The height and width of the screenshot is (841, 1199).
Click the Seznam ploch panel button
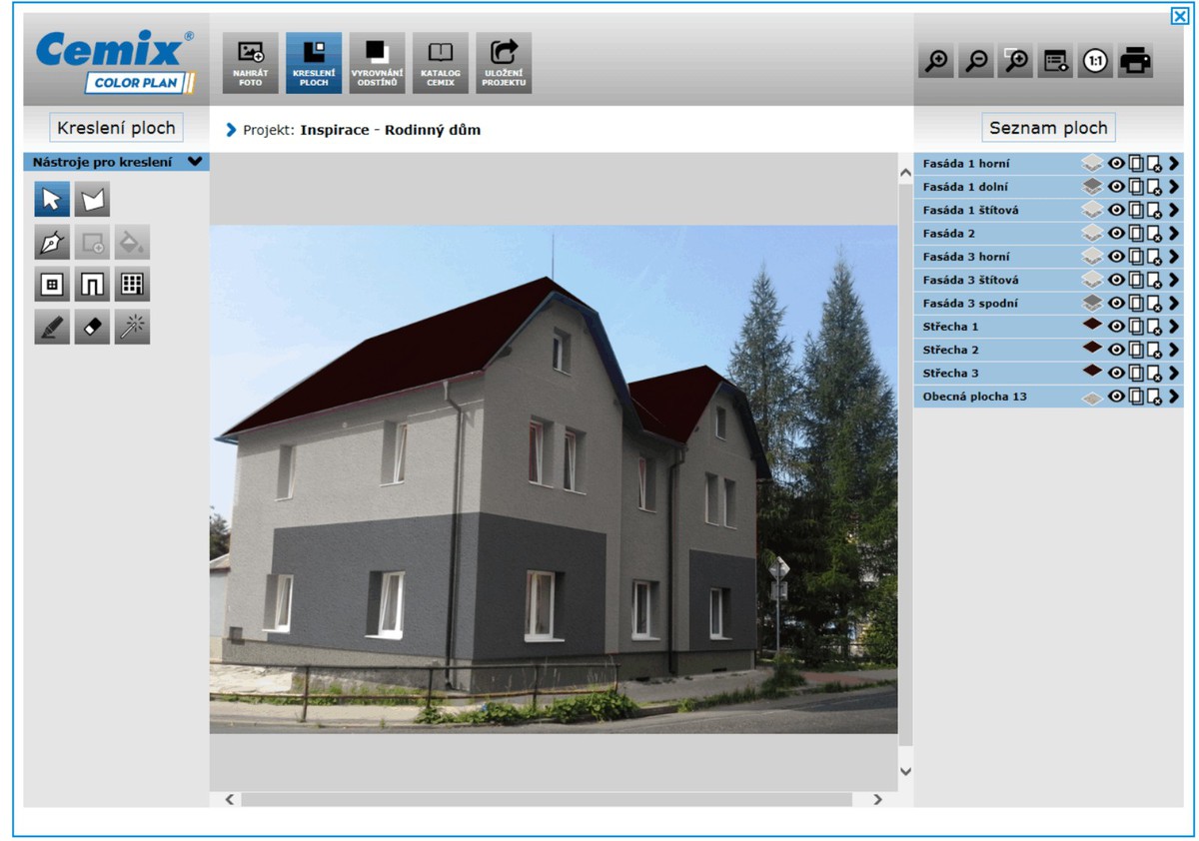(1048, 128)
